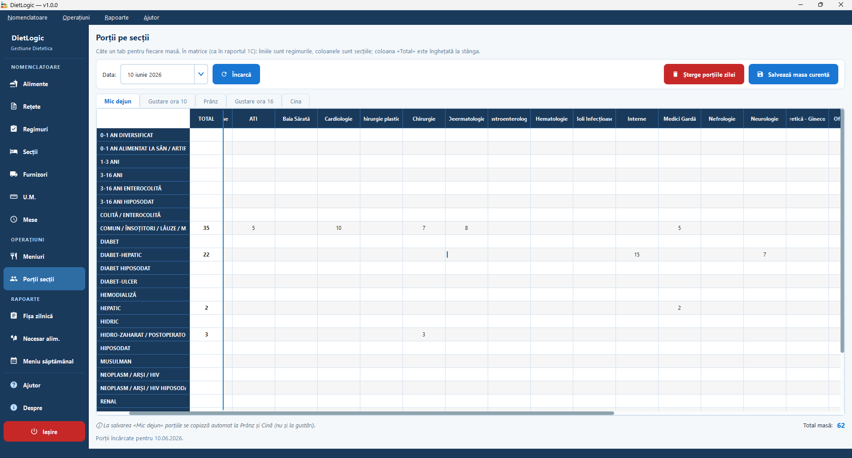The width and height of the screenshot is (852, 458).
Task: Select the Regimuri checkmark icon
Action: pyautogui.click(x=14, y=129)
